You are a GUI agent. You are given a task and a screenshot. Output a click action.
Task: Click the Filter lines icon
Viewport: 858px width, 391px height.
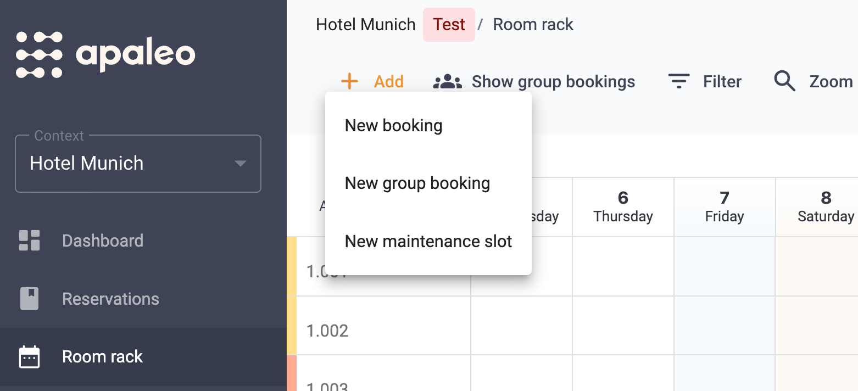pos(679,82)
